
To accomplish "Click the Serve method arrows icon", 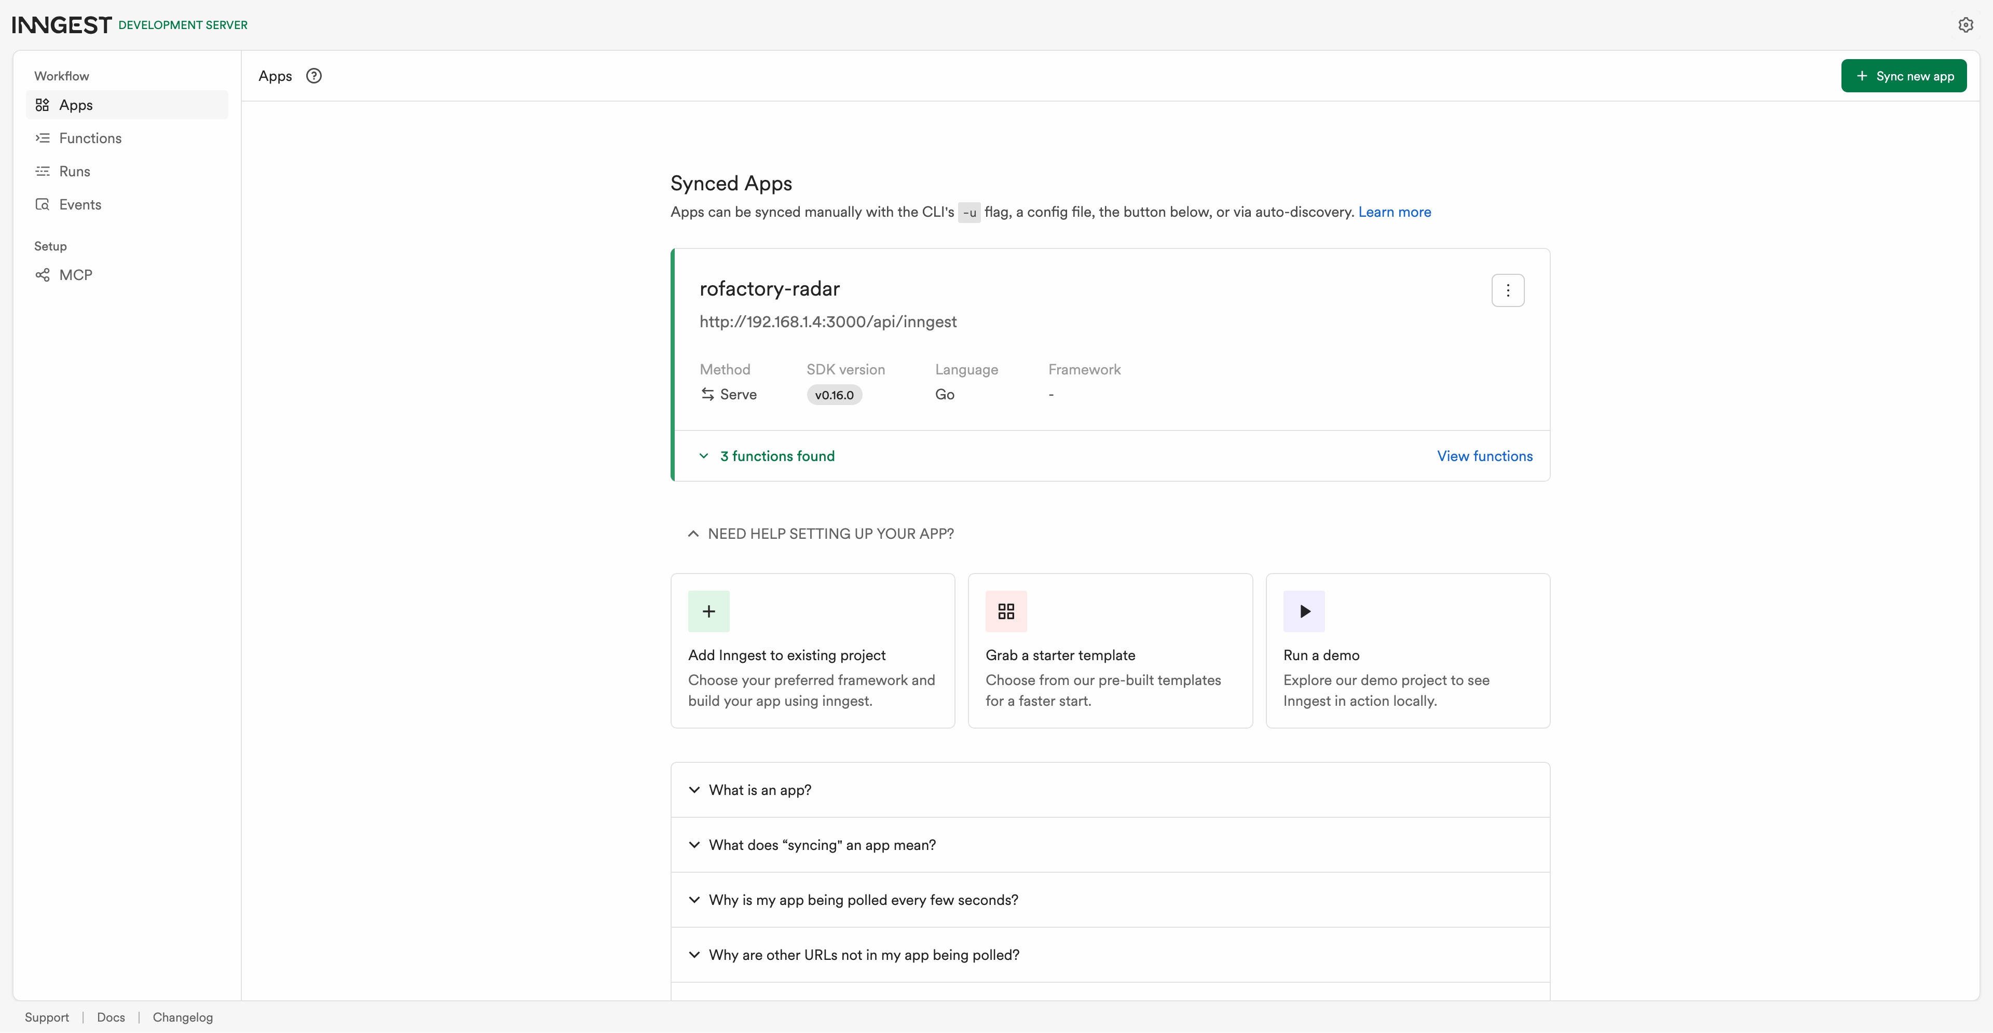I will [707, 394].
